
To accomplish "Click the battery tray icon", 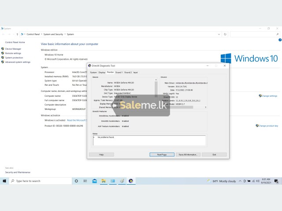I will tap(249, 181).
